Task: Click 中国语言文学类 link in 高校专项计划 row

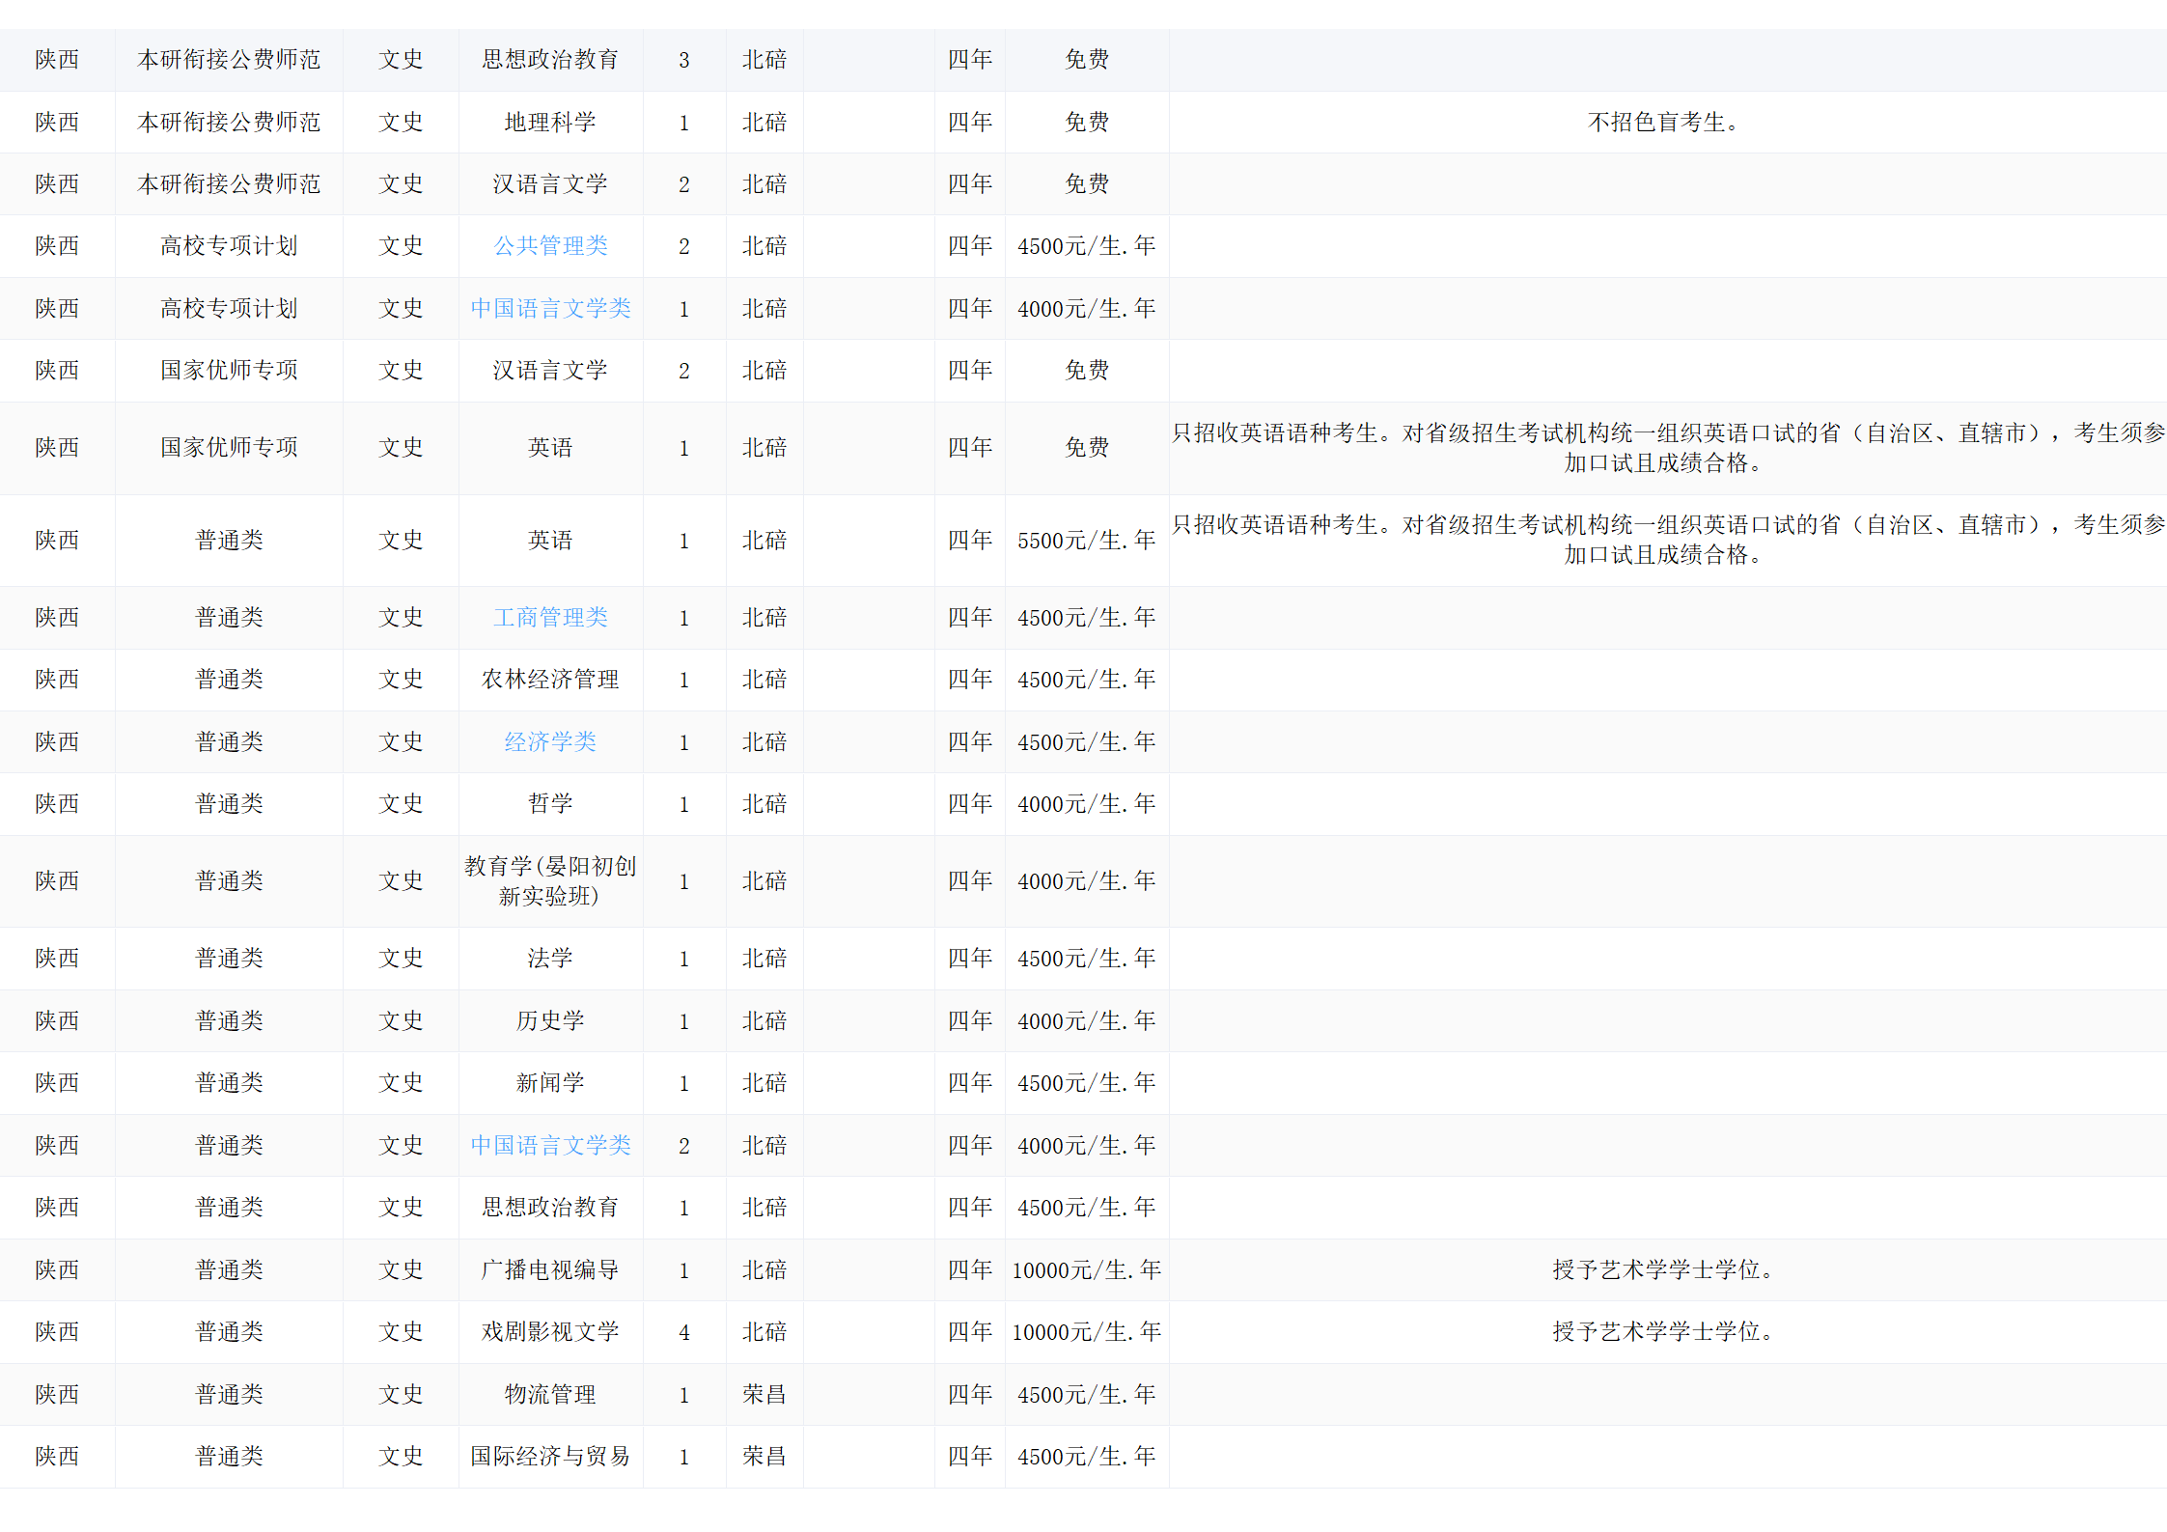Action: 550,309
